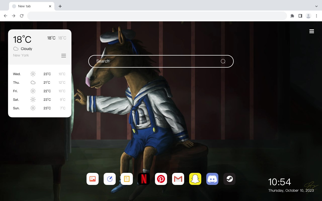Click Thursday's 12°C low temperature
The image size is (322, 201).
62,82
